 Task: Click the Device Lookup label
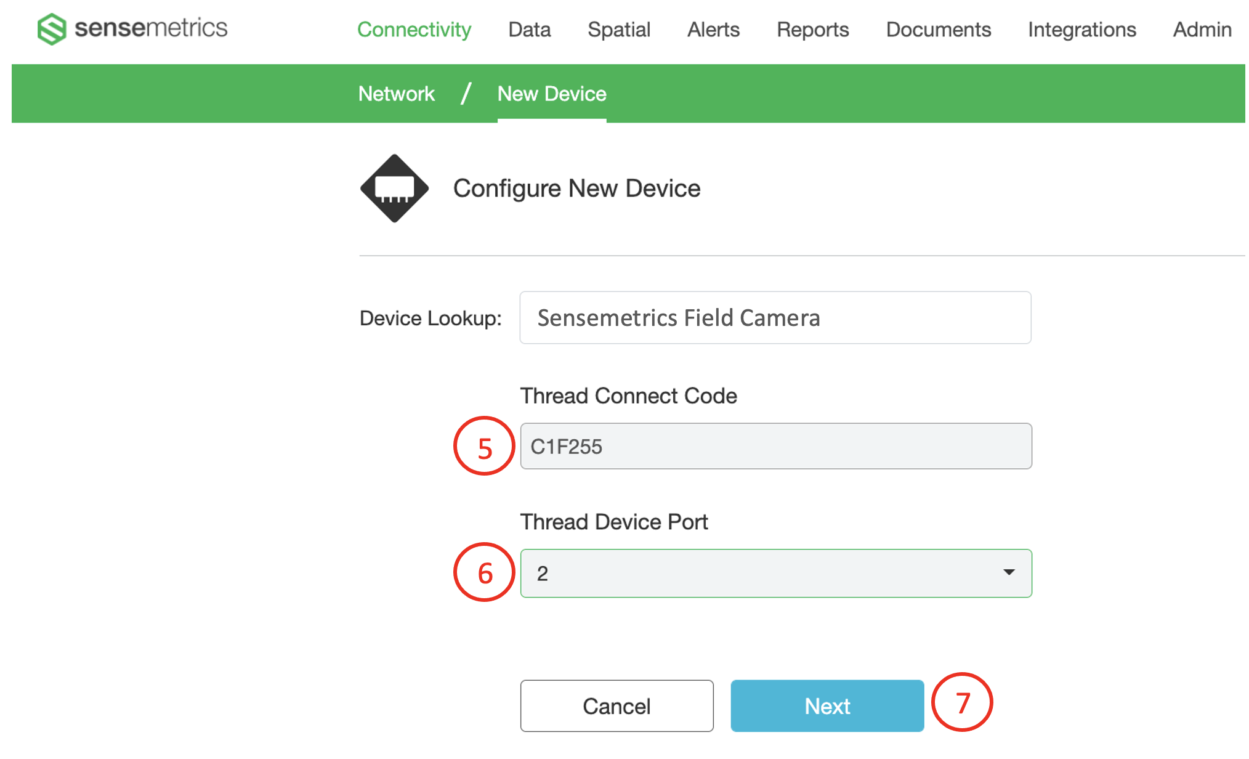pos(430,319)
